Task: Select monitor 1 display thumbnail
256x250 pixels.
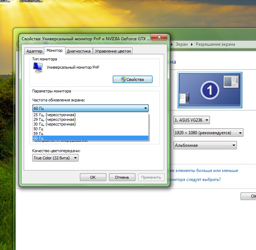Action: coord(210,90)
